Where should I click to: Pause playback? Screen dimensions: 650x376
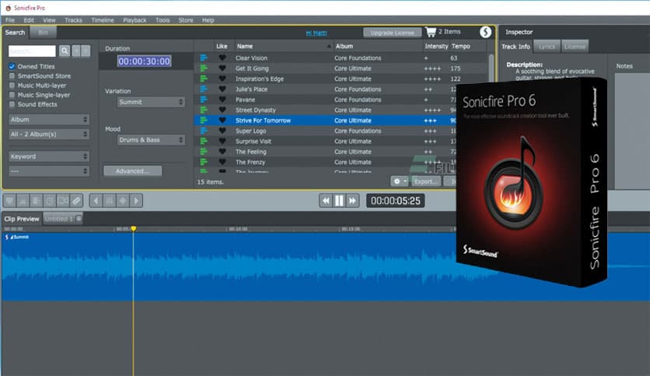(339, 201)
